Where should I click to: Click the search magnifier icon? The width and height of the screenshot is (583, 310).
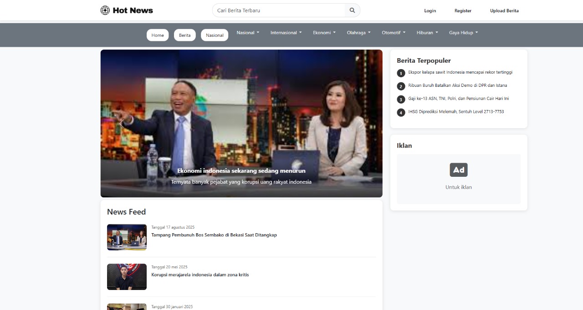pyautogui.click(x=352, y=10)
